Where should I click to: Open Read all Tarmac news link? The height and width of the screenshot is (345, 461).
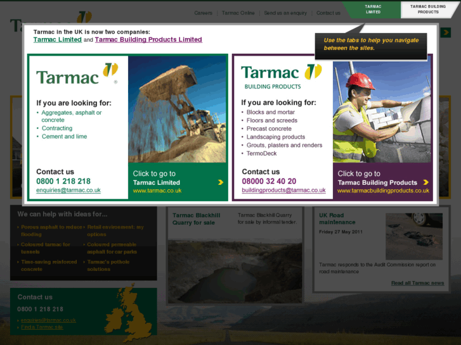point(417,283)
